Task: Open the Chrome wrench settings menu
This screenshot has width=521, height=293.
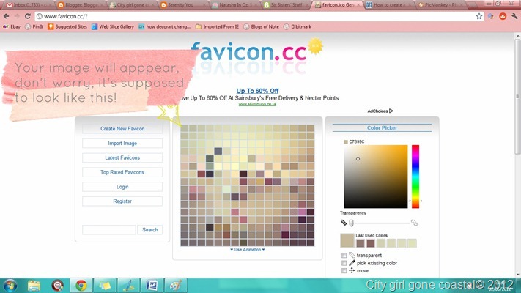Action: (514, 16)
